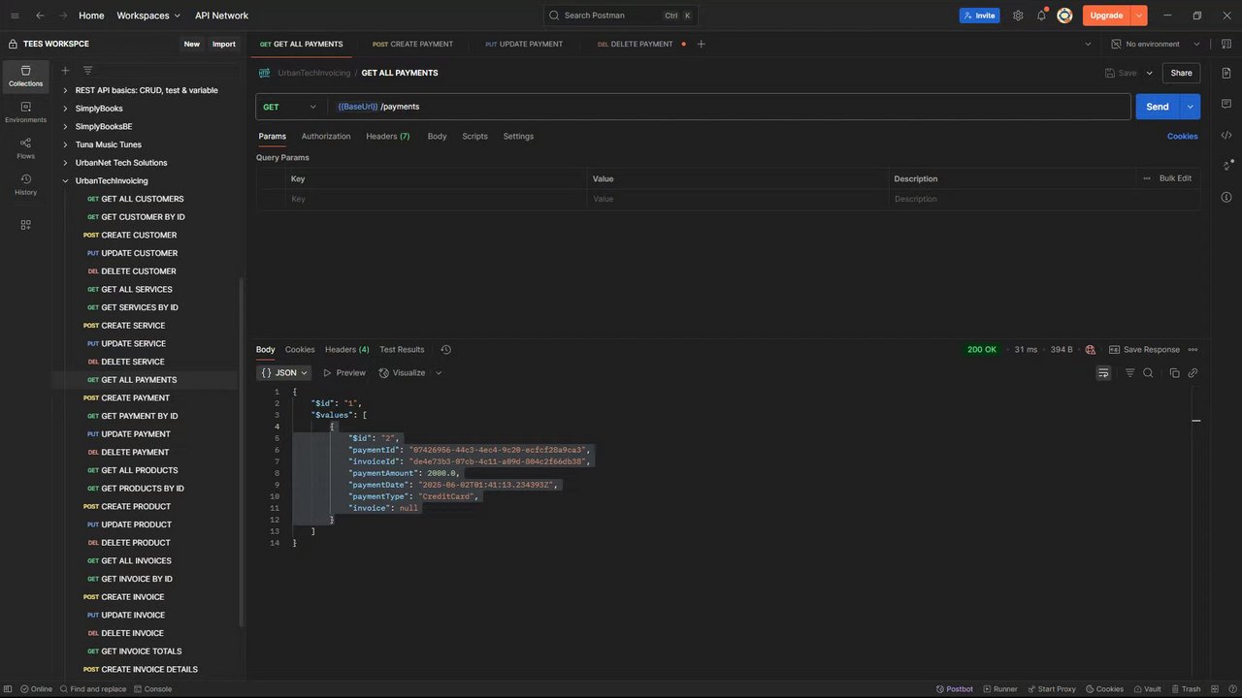Viewport: 1242px width, 698px height.
Task: Switch to the Authorization tab
Action: point(325,137)
